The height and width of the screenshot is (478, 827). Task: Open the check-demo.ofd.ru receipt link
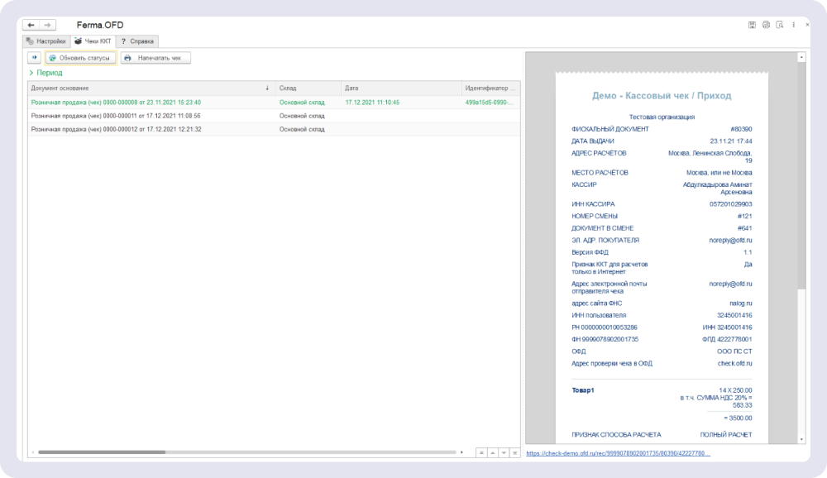coord(618,453)
